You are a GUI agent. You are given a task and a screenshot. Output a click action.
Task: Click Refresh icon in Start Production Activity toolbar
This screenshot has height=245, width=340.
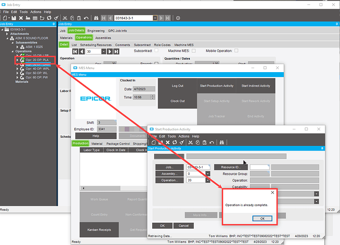(174, 142)
